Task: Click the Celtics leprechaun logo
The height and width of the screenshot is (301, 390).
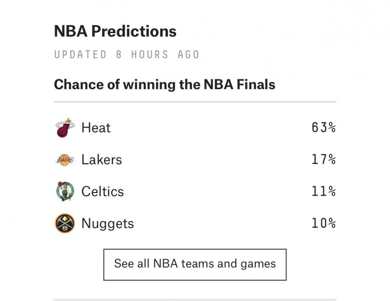Action: (x=65, y=191)
